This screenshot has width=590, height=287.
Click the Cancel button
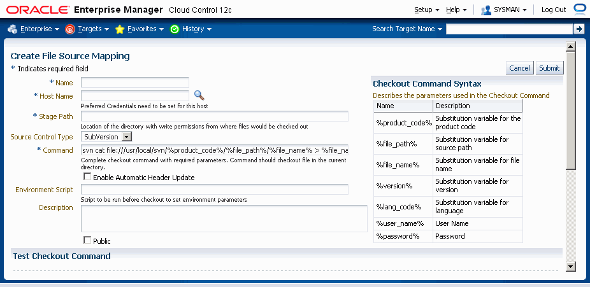[x=519, y=68]
